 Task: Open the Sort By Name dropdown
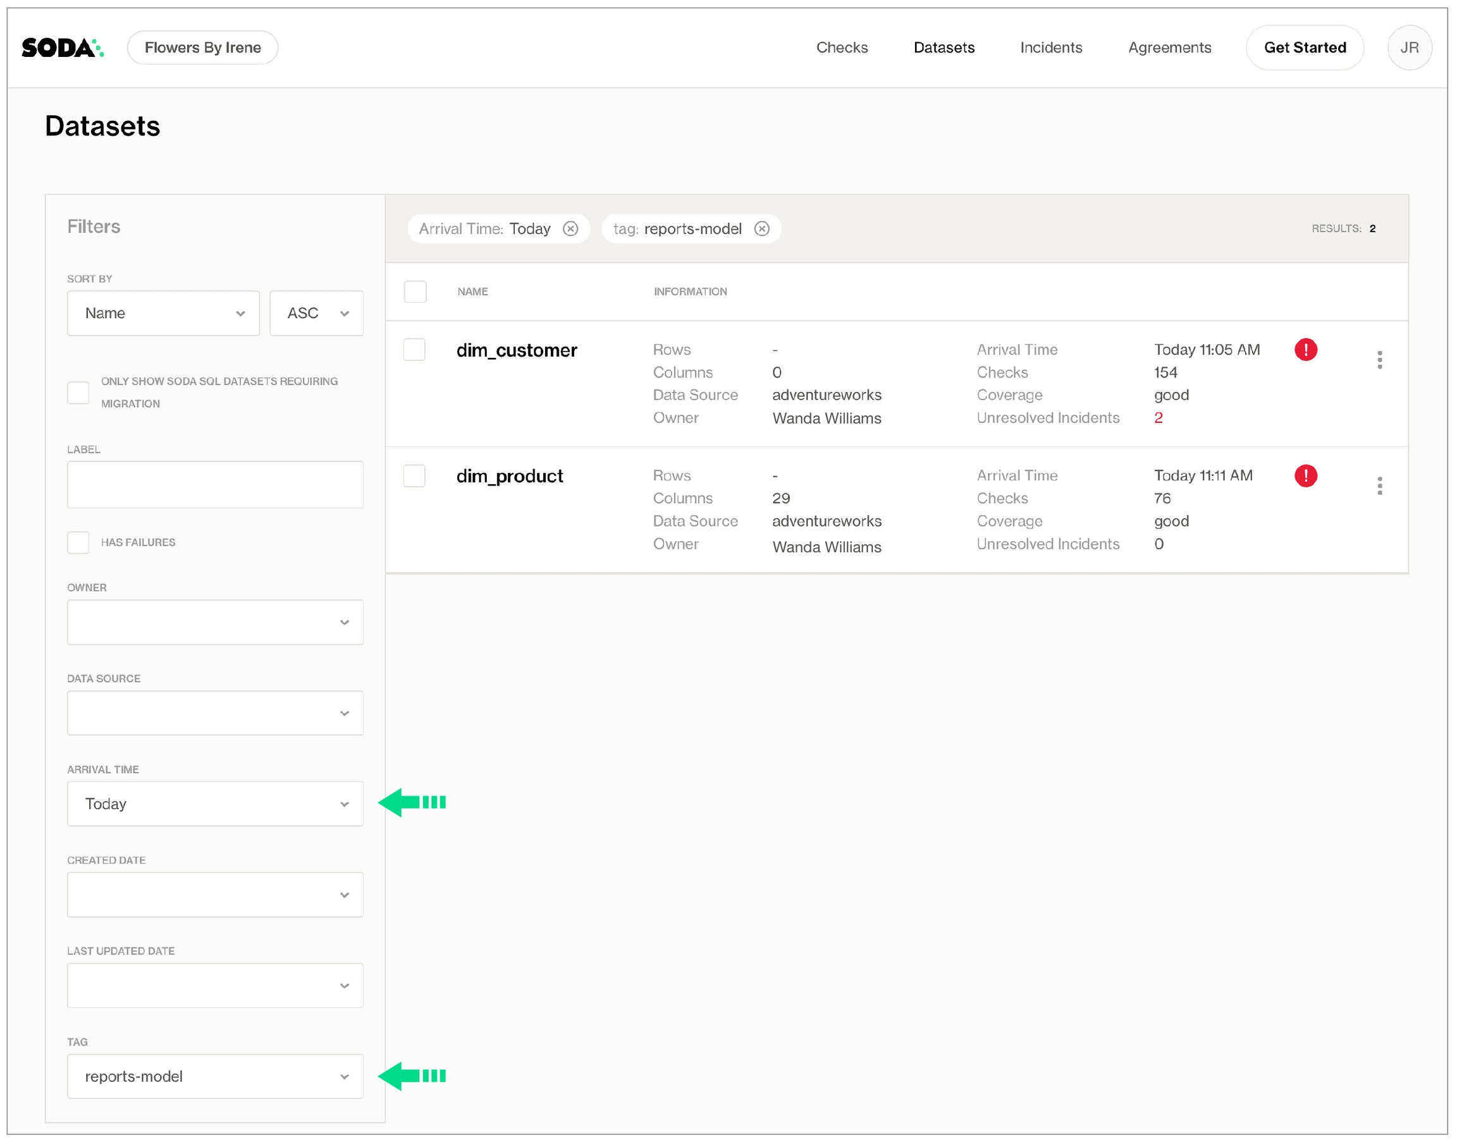coord(163,313)
